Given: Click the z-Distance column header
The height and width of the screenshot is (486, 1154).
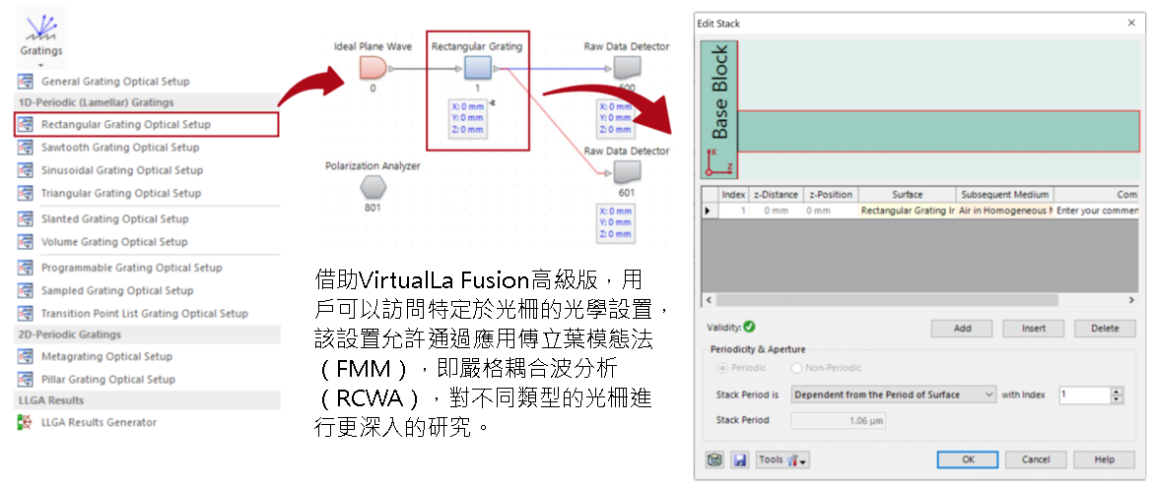Looking at the screenshot, I should 775,195.
